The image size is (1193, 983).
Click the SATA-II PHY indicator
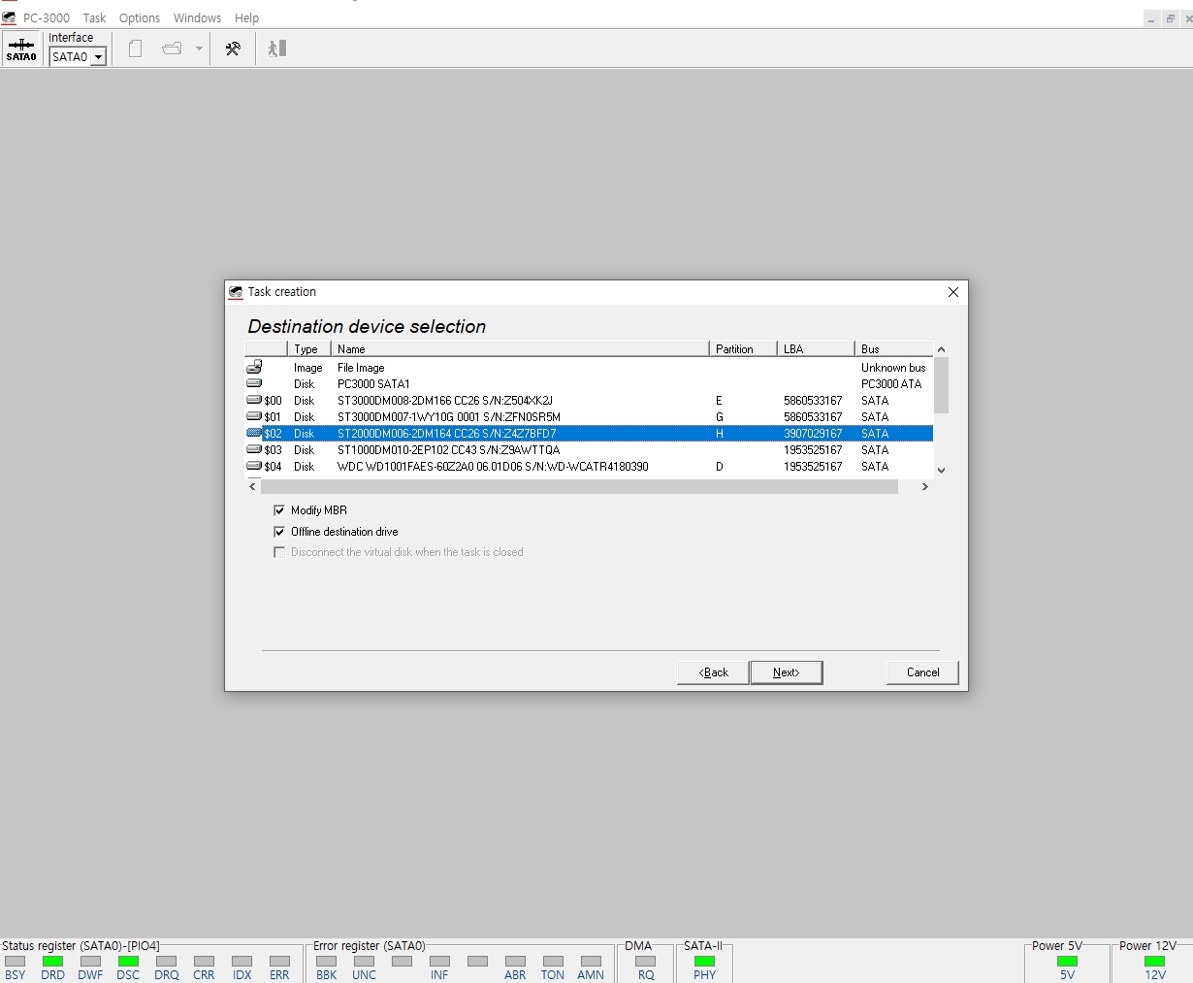[704, 962]
